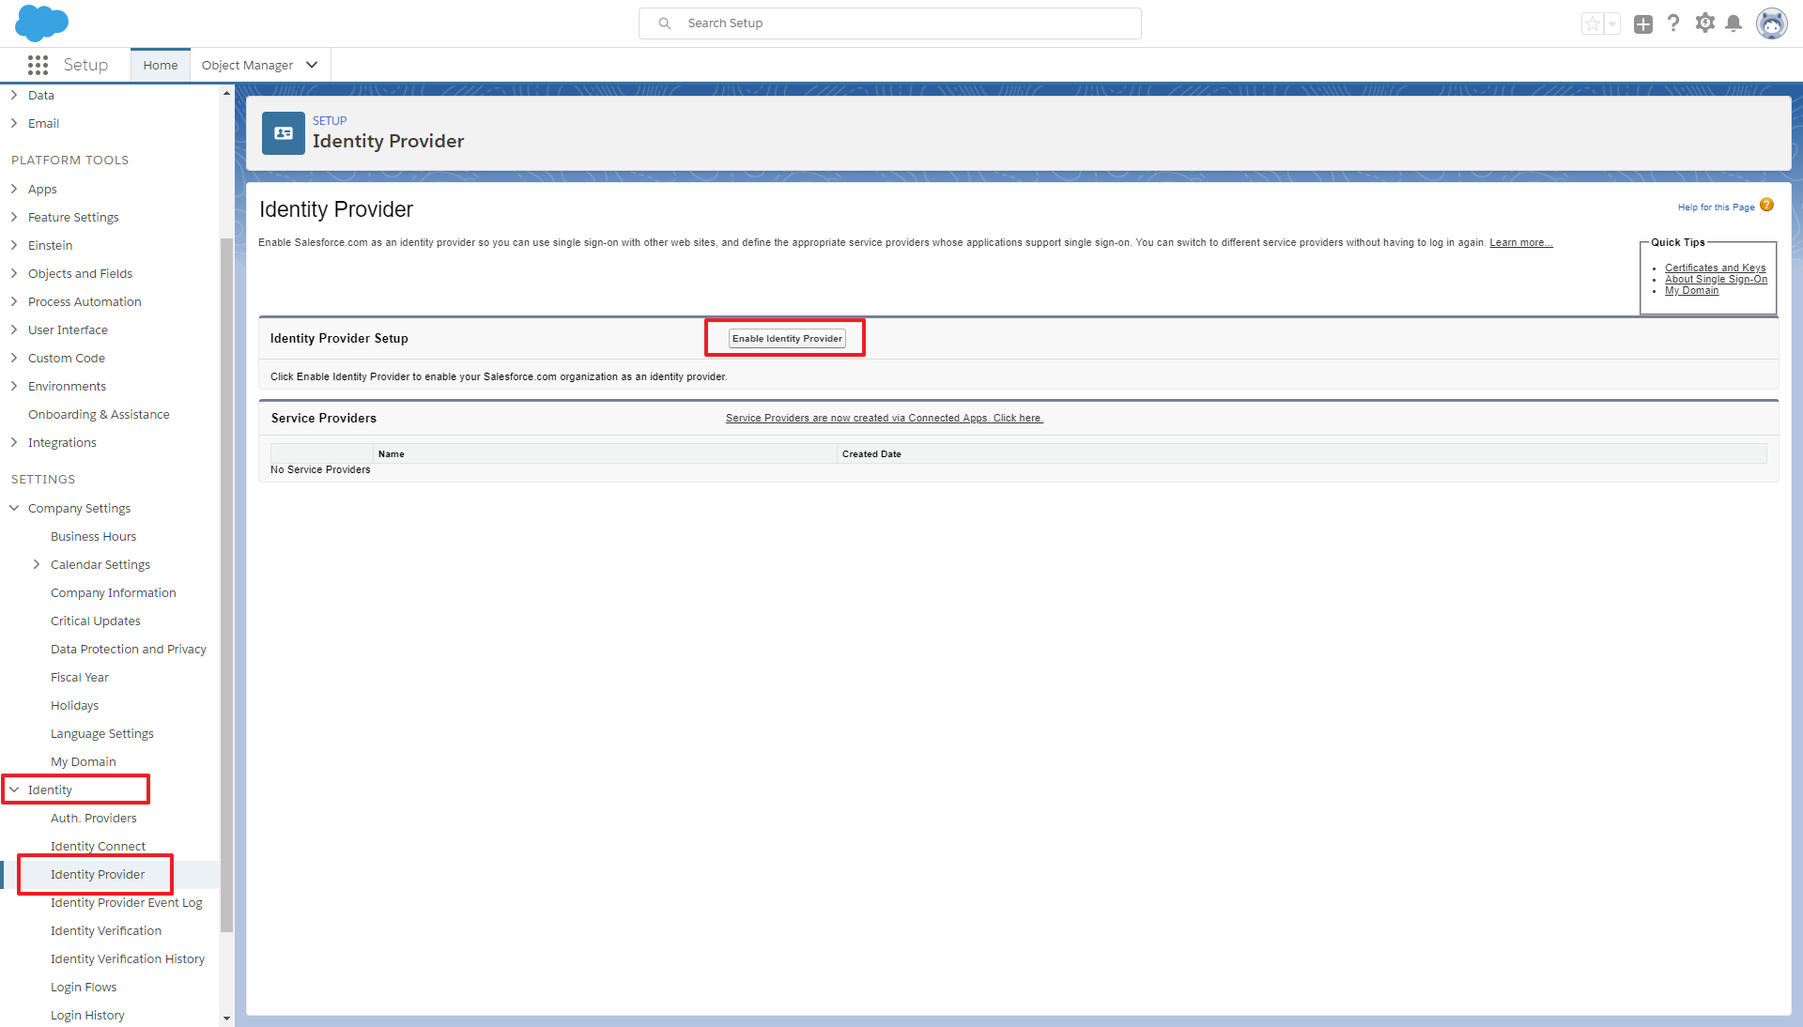The image size is (1803, 1027).
Task: Open My Domain in sidebar
Action: (84, 761)
